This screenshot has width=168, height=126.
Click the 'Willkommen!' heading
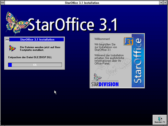pos(102,39)
